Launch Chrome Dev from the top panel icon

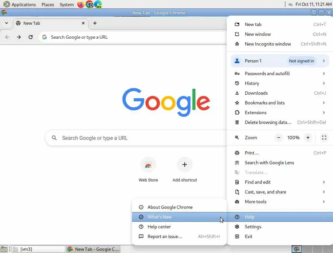pyautogui.click(x=89, y=4)
